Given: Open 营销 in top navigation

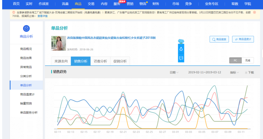Looking at the screenshot, I should click(x=130, y=4).
